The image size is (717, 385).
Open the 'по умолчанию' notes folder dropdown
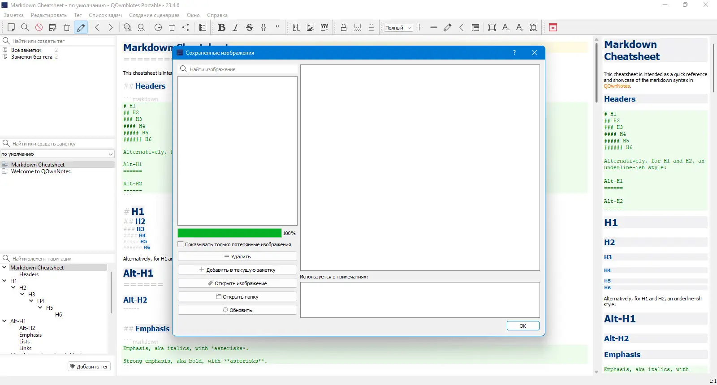57,154
